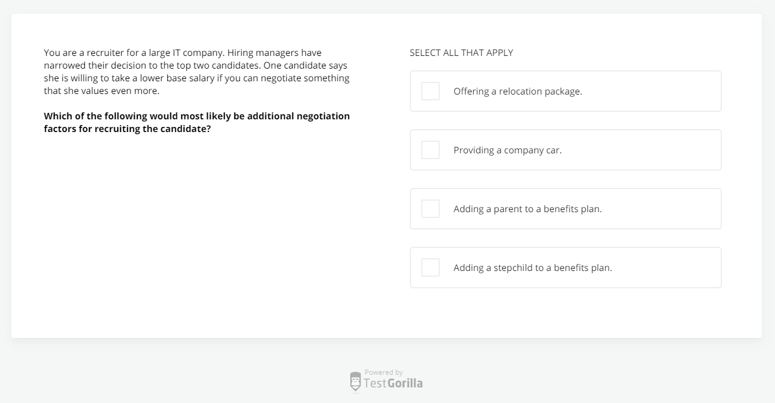The height and width of the screenshot is (403, 775).
Task: Tick the 'Providing a company car' checkbox
Action: (430, 150)
